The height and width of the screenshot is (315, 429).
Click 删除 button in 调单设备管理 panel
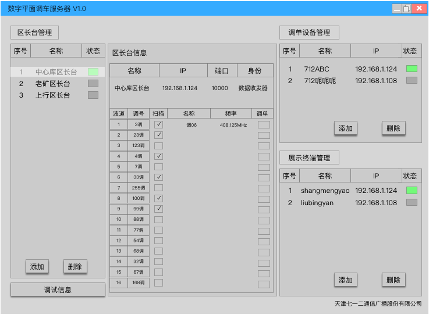[x=393, y=128]
